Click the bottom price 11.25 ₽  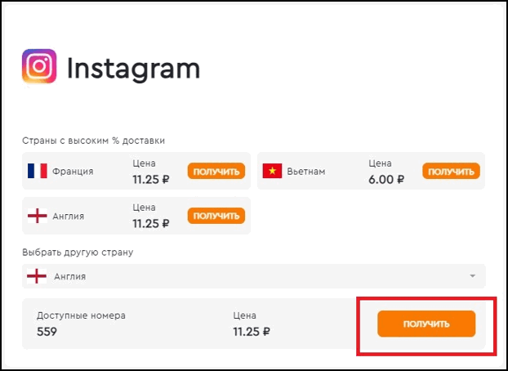(252, 332)
